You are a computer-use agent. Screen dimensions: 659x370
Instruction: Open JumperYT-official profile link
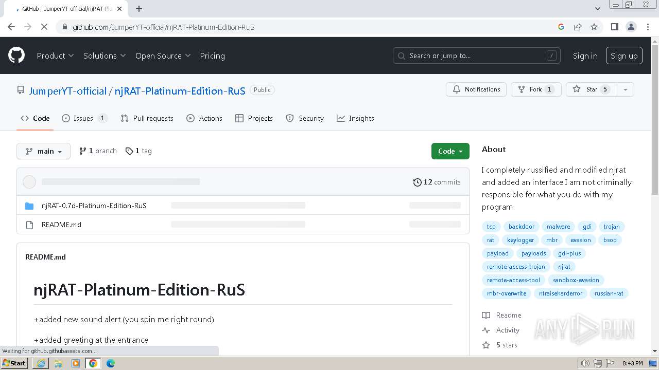67,91
